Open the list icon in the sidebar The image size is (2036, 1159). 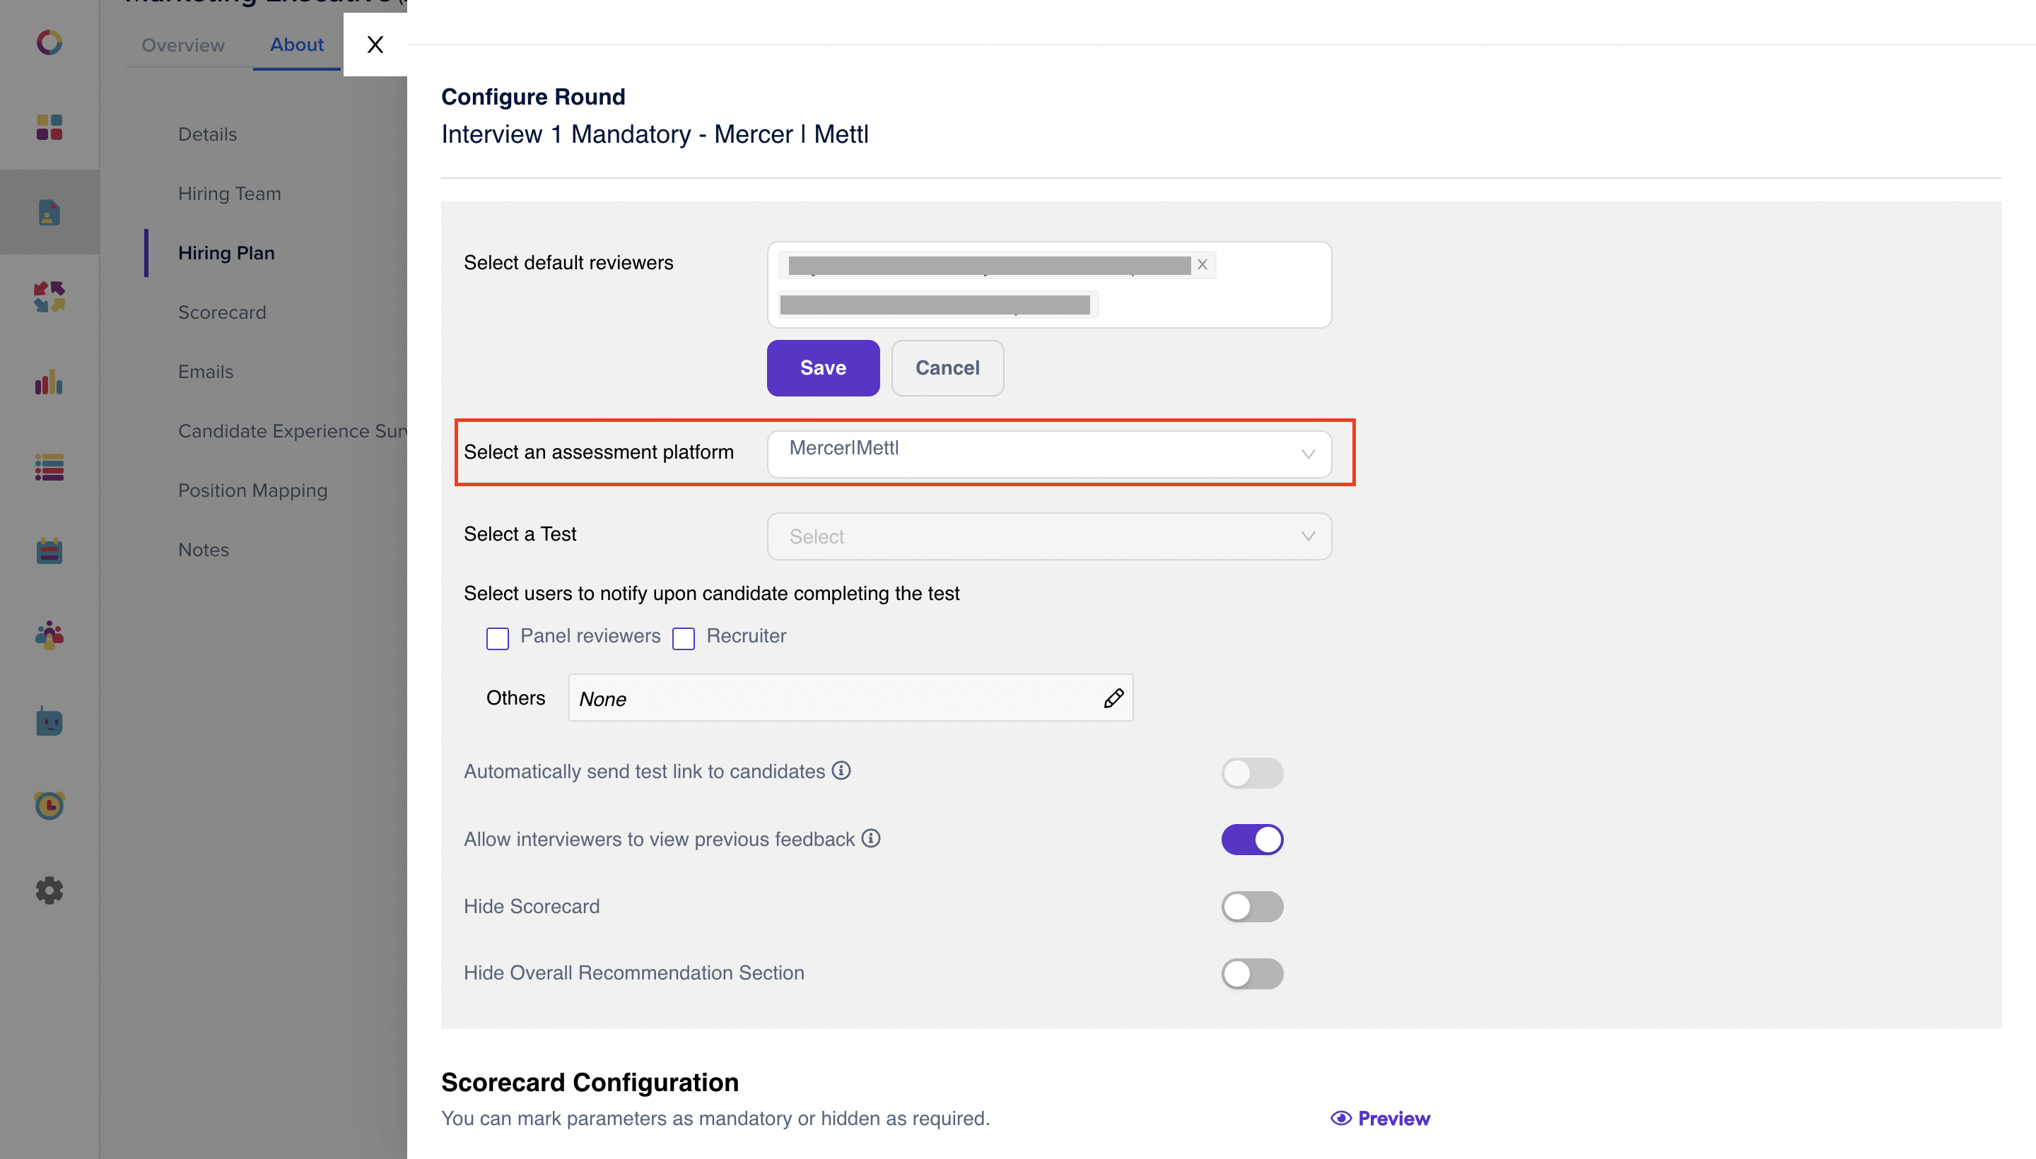pos(49,467)
